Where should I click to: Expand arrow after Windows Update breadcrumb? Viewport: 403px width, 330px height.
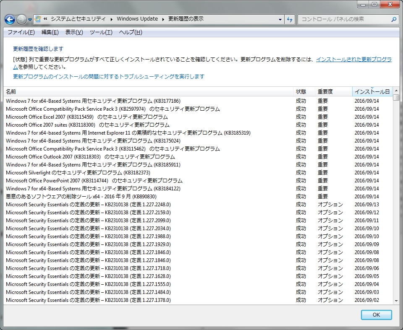tap(163, 19)
